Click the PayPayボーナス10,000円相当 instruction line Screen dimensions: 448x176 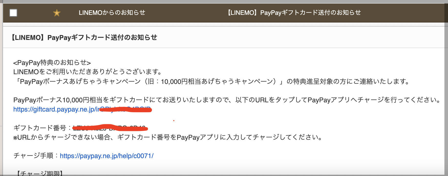tap(227, 100)
